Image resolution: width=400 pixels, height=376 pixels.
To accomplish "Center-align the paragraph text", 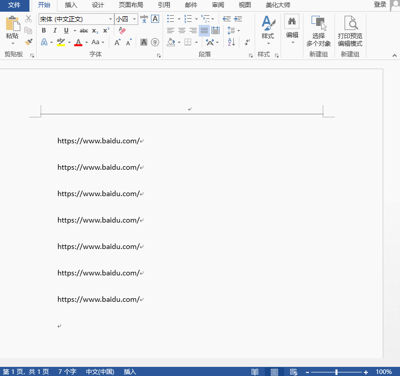I will pyautogui.click(x=182, y=30).
